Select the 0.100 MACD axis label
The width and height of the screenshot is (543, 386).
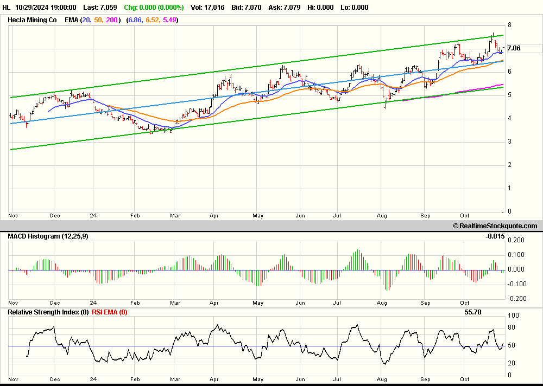pyautogui.click(x=517, y=255)
